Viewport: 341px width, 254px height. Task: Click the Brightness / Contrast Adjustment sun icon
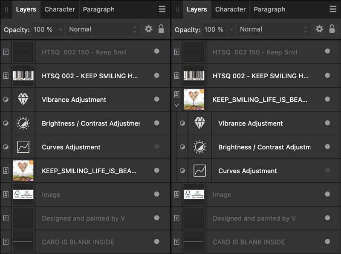(x=23, y=123)
